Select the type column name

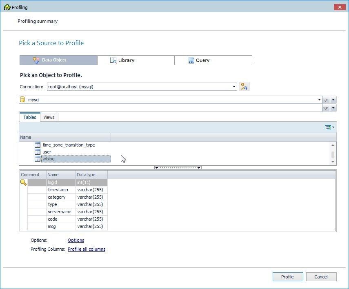pyautogui.click(x=53, y=204)
